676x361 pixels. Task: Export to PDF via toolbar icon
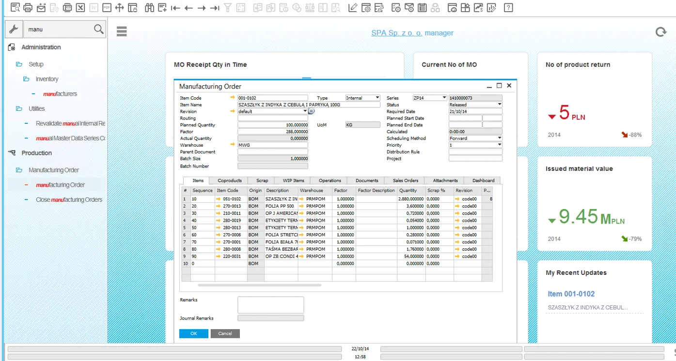click(107, 8)
